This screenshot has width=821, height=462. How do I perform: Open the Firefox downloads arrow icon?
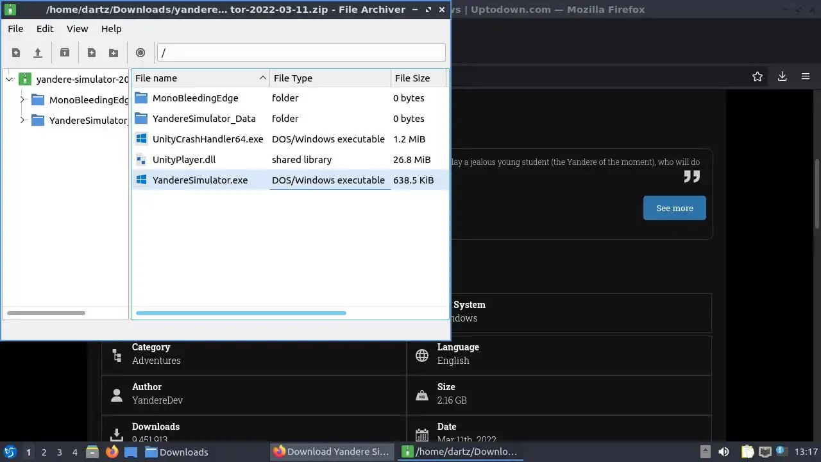pyautogui.click(x=782, y=76)
